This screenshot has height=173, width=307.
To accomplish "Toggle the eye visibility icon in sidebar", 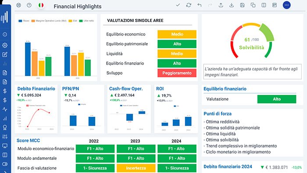I will 5,164.
